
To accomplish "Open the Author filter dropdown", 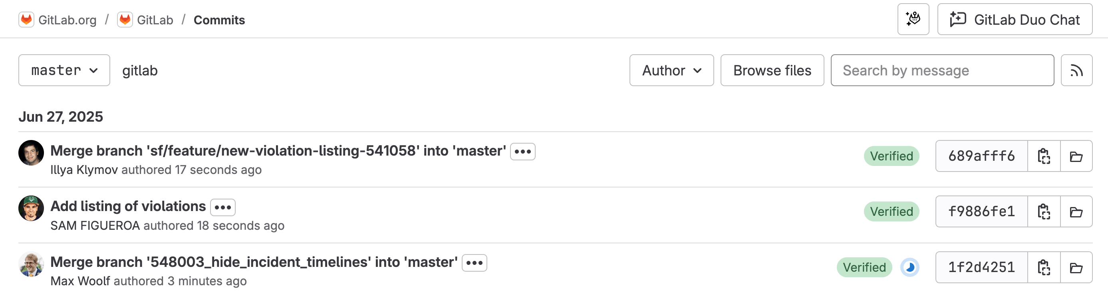I will point(671,70).
